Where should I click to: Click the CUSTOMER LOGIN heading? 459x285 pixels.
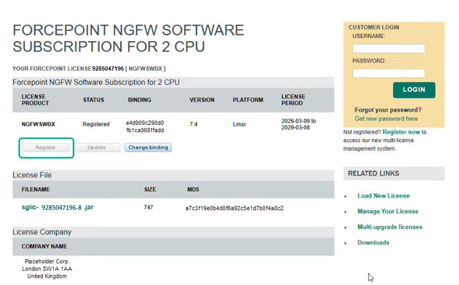pos(374,27)
